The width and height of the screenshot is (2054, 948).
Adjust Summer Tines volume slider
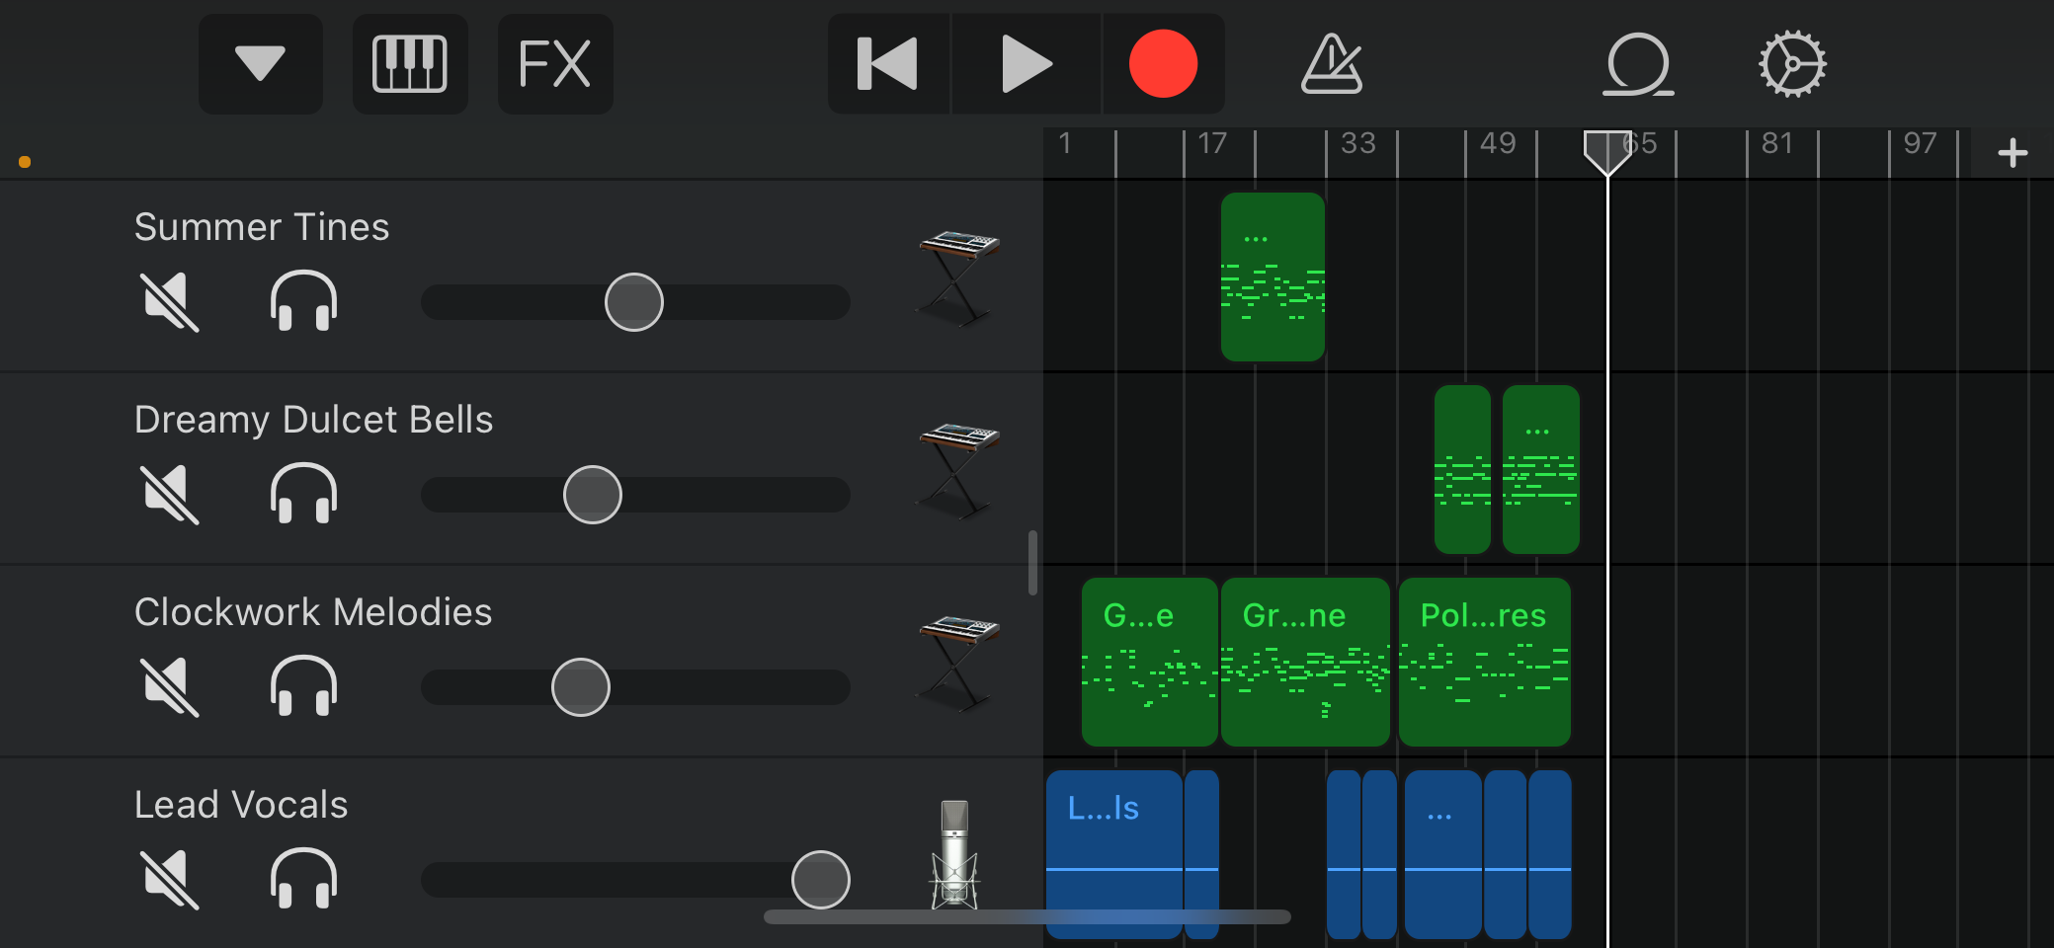point(634,302)
